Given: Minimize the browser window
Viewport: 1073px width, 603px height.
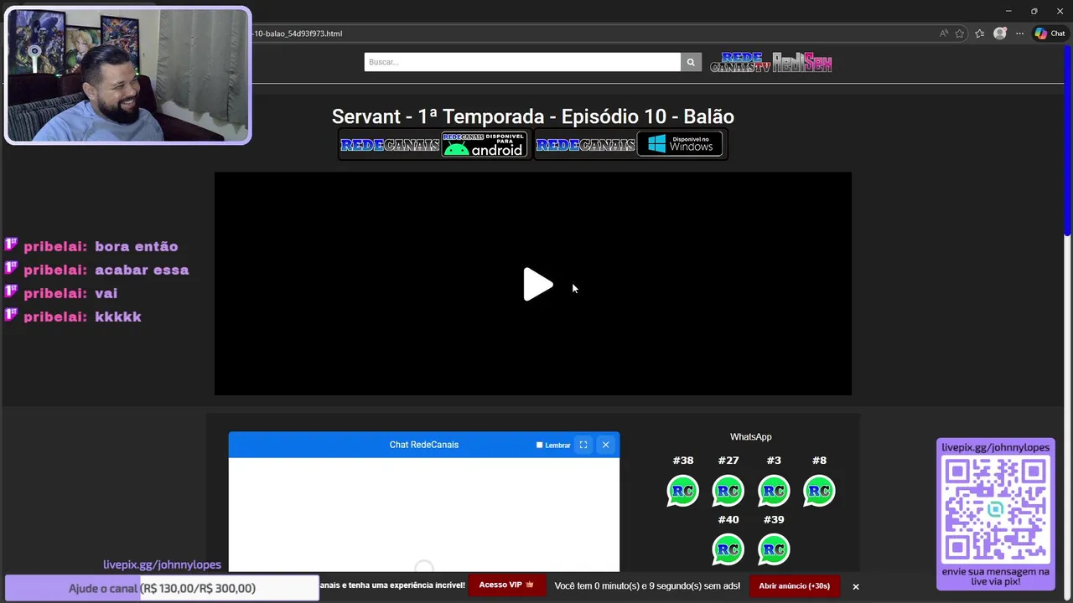Looking at the screenshot, I should (1008, 11).
